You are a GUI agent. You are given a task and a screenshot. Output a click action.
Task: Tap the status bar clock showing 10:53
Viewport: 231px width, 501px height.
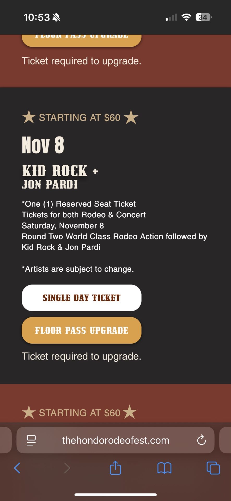(37, 17)
